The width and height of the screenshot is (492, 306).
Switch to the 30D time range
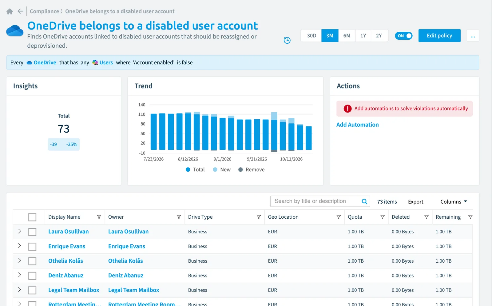[x=311, y=36]
